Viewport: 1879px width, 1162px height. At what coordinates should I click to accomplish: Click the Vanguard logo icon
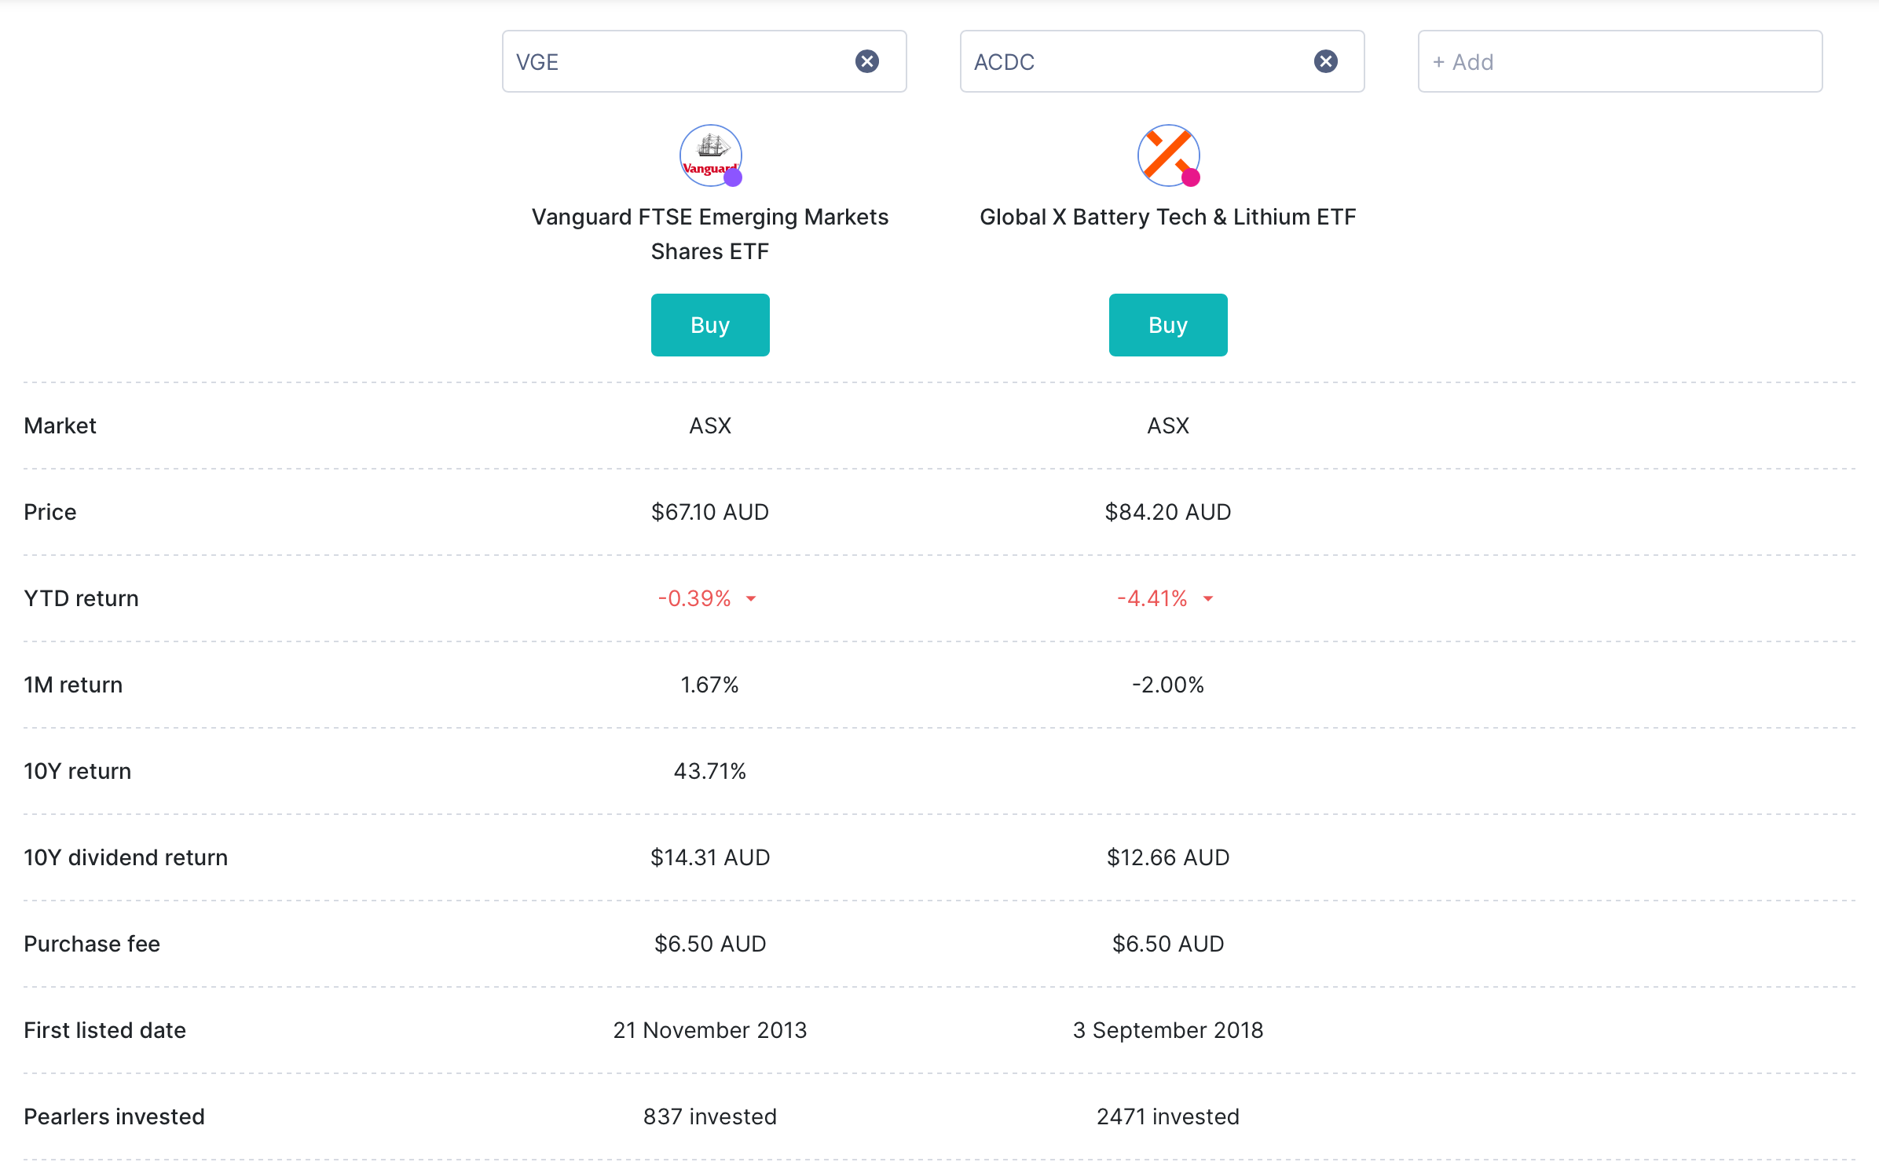tap(710, 155)
